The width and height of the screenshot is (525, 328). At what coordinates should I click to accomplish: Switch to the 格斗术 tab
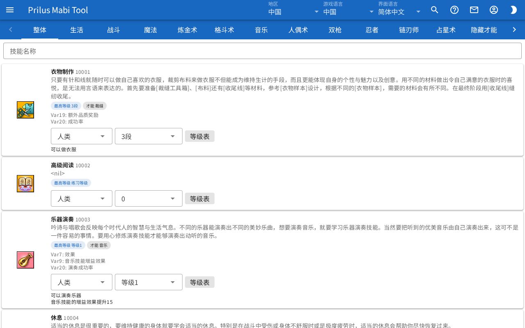click(224, 30)
